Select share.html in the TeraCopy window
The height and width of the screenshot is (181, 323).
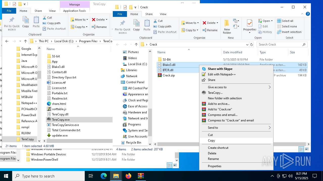59,104
